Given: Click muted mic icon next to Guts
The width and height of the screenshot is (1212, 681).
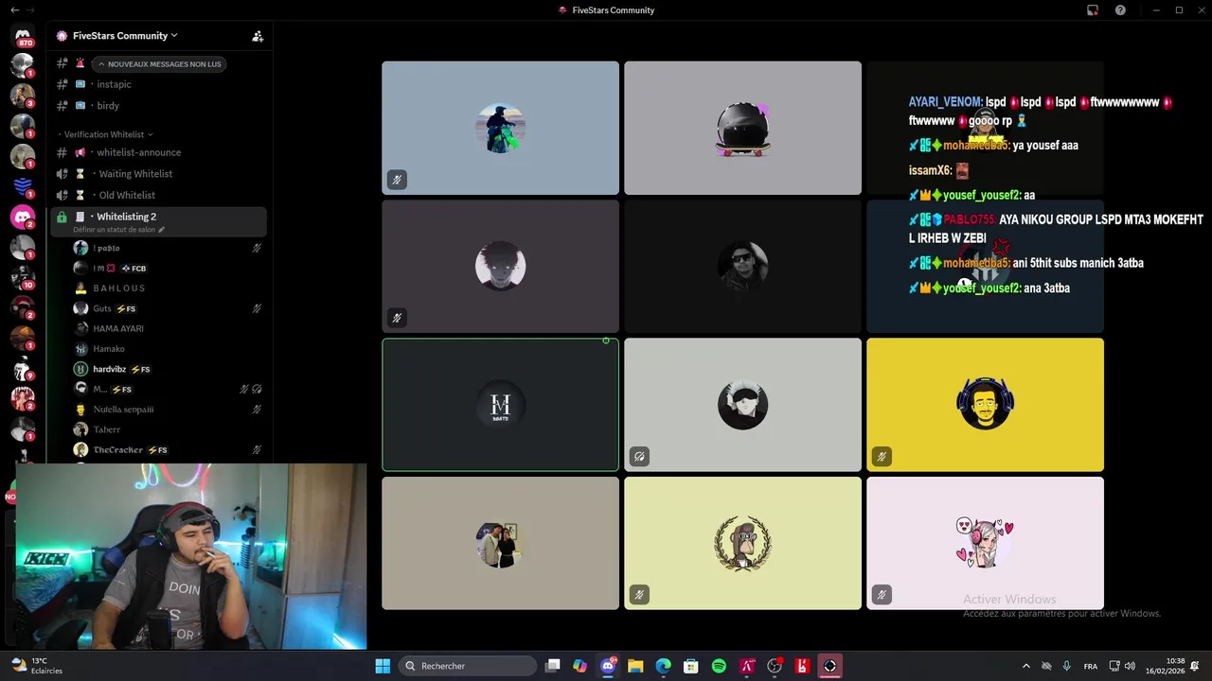Looking at the screenshot, I should coord(257,308).
